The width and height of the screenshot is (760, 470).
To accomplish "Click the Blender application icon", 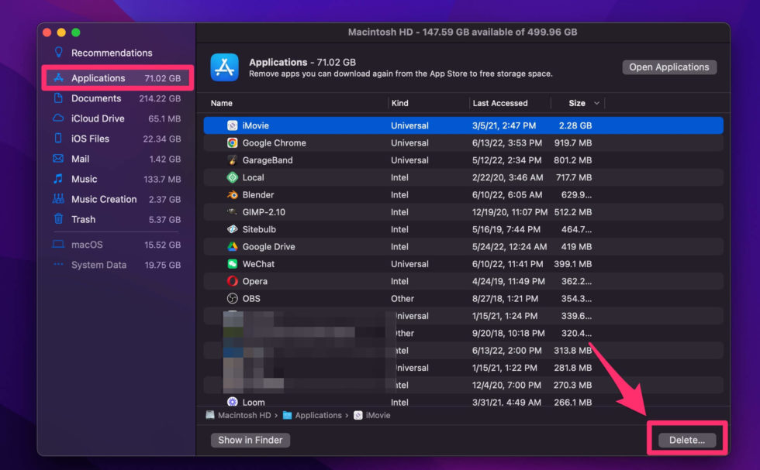I will tap(232, 194).
